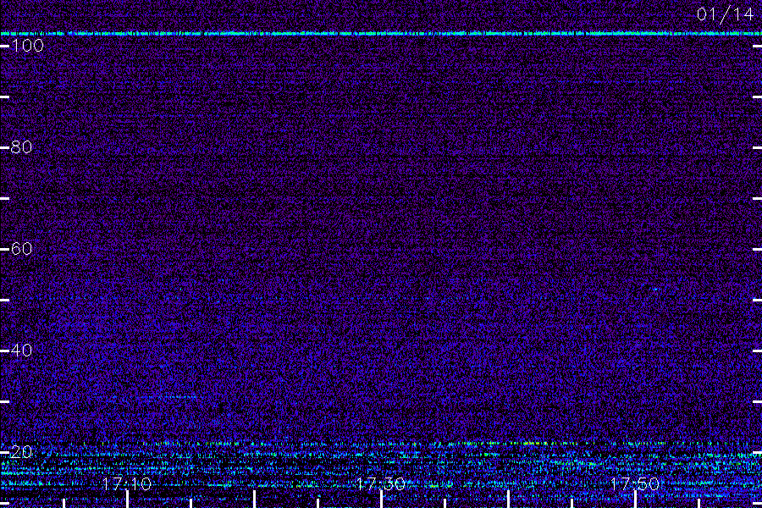Click the 17:50 time label
Image resolution: width=762 pixels, height=508 pixels.
(x=635, y=483)
